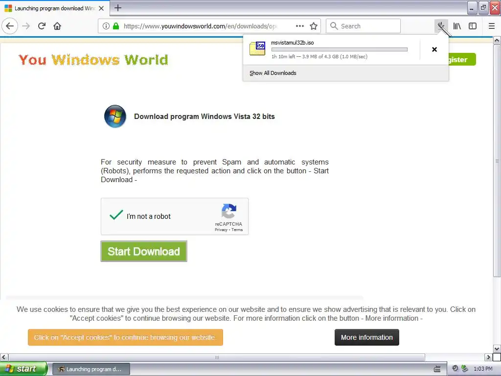Click the magnifier icon in search box

point(334,26)
